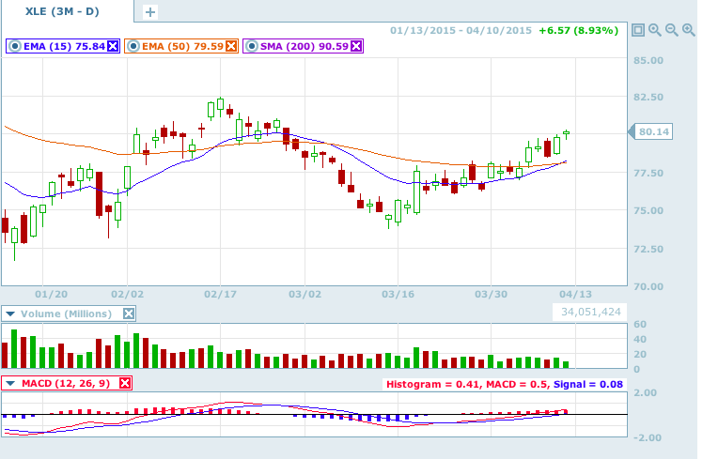Click the magnifier reset zoom icon

(x=654, y=30)
